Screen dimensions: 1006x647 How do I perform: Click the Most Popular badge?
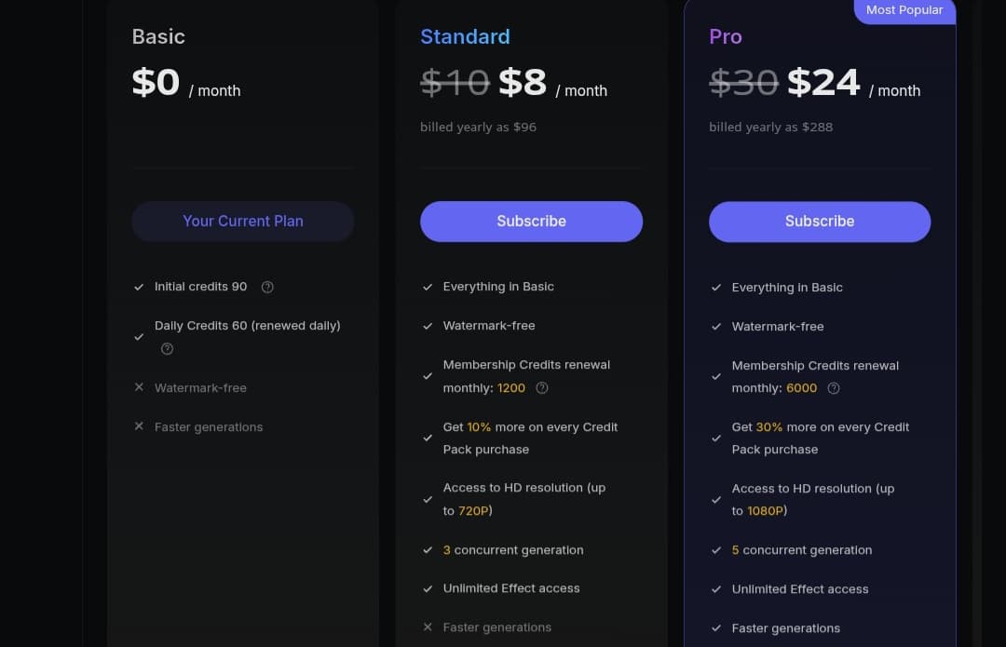point(904,10)
